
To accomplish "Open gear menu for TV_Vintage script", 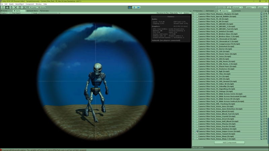I will click(x=266, y=91).
